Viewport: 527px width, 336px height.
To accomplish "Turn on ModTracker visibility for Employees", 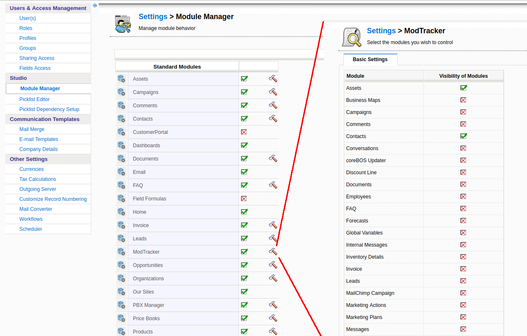I will pyautogui.click(x=463, y=196).
